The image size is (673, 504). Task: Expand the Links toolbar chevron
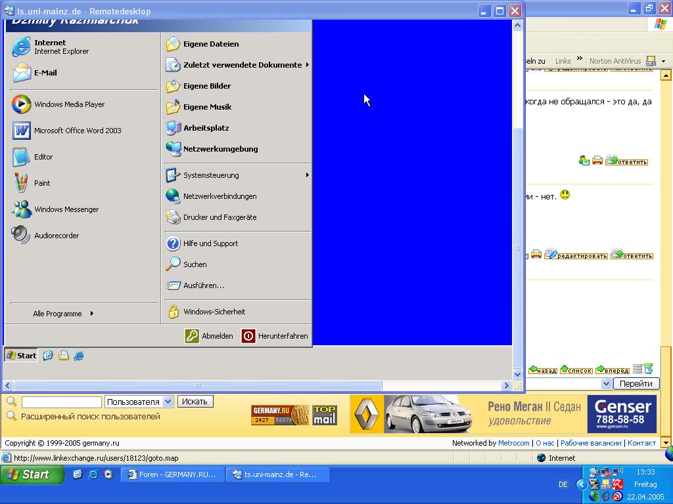tap(580, 58)
